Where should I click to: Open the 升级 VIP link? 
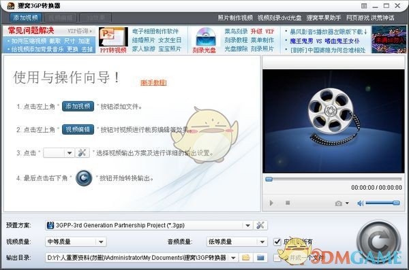click(262, 31)
